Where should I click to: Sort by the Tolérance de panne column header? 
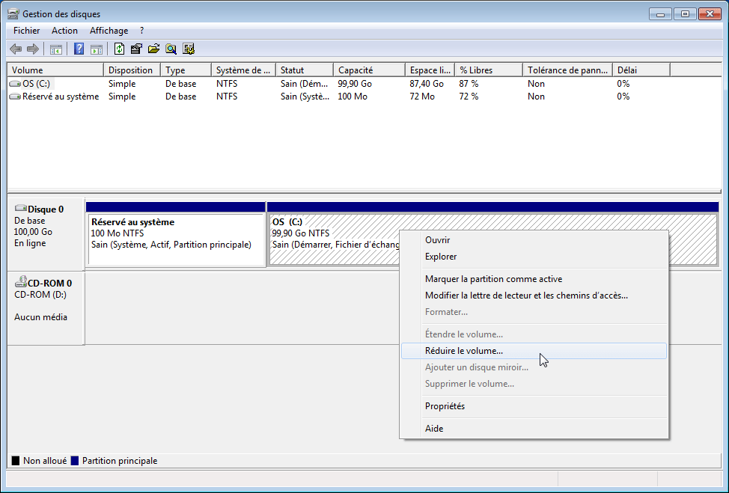point(567,70)
